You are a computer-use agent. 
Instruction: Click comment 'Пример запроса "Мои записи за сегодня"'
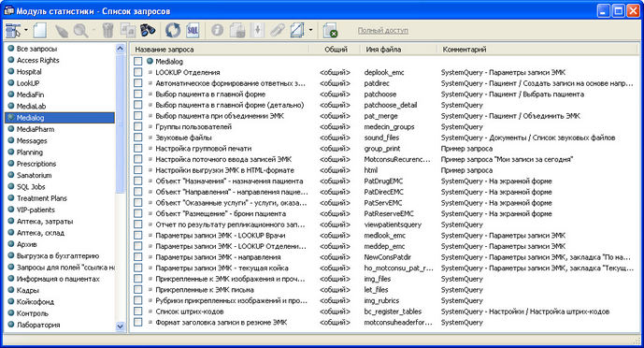point(507,159)
